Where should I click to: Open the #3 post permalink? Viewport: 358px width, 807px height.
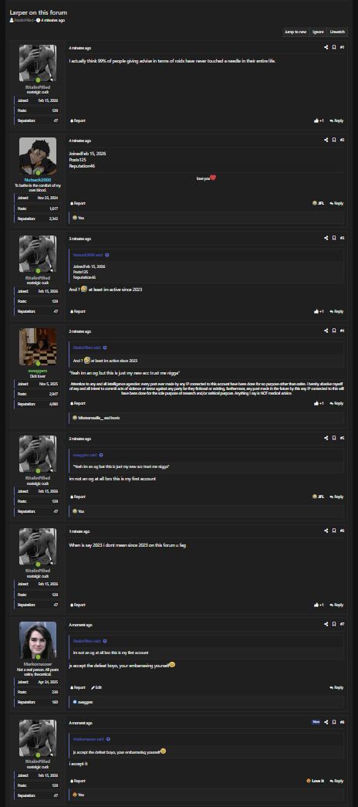pos(342,239)
